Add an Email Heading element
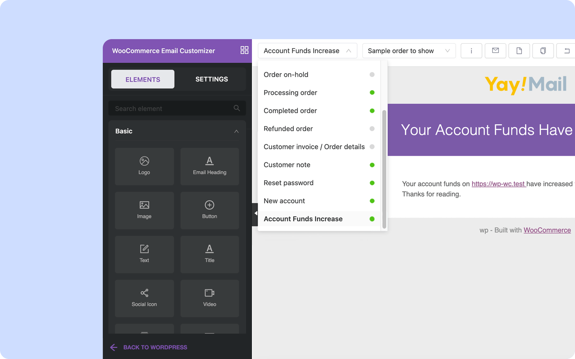Screen dimensions: 575x359 pyautogui.click(x=210, y=167)
